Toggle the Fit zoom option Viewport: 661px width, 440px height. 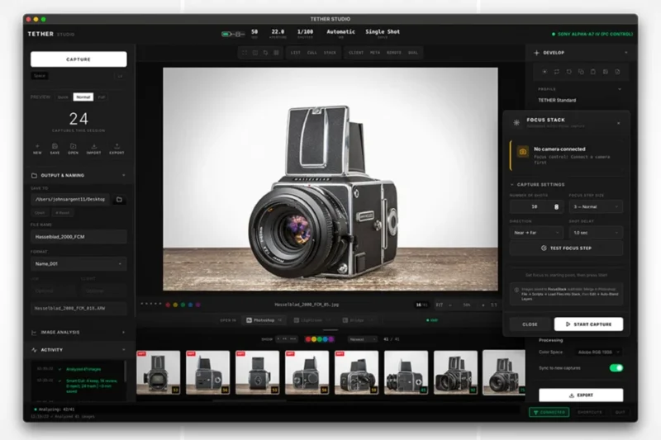(x=440, y=305)
